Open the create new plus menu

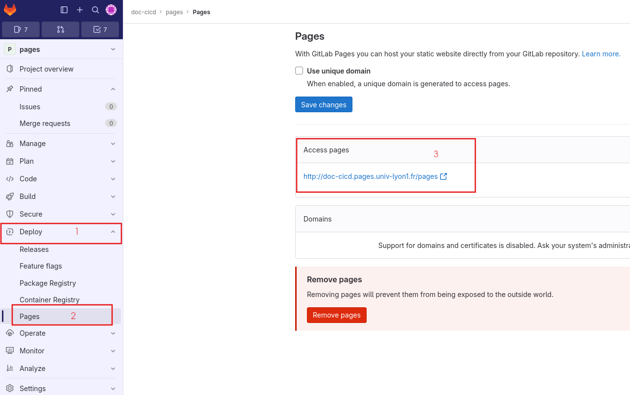[80, 10]
